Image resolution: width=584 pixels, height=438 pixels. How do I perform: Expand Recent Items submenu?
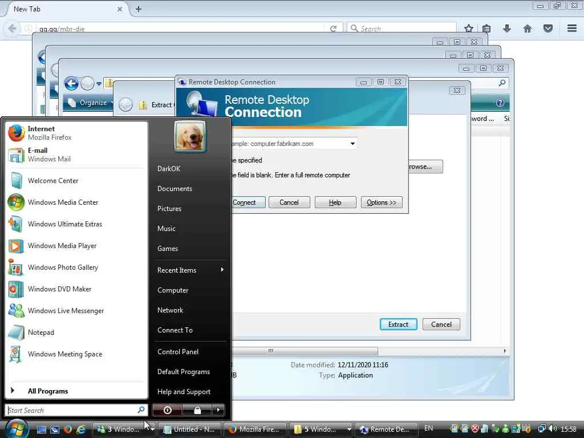click(190, 270)
